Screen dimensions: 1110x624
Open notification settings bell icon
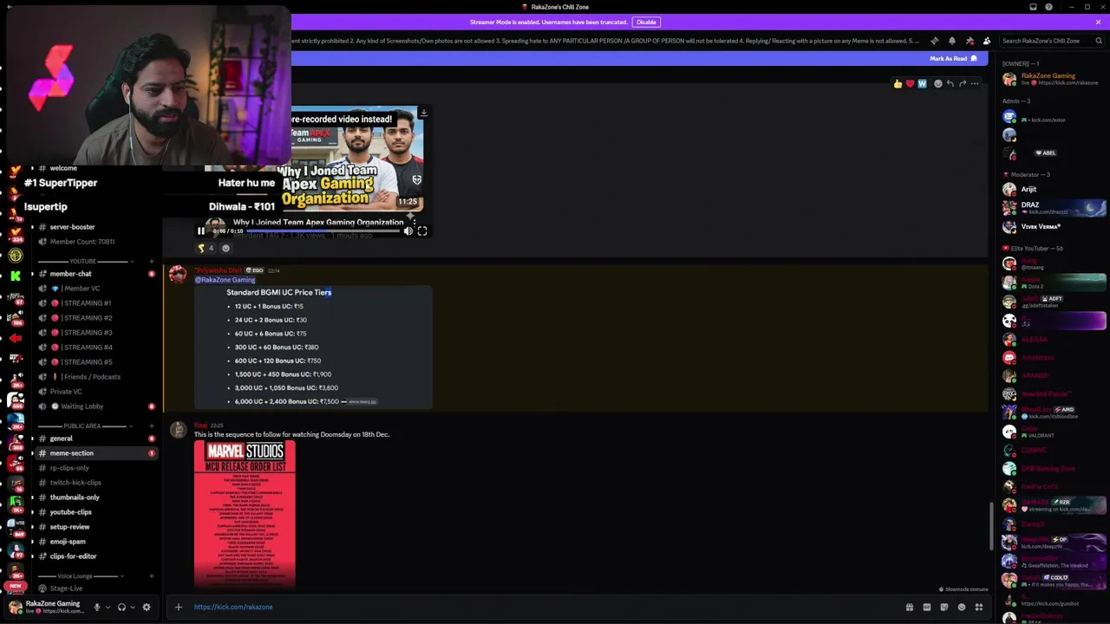point(952,41)
